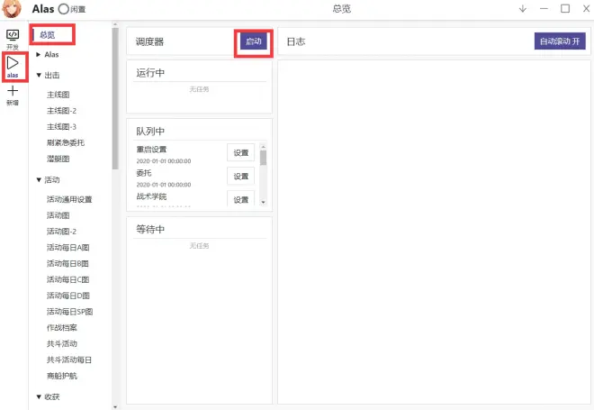Open 主线图-3 menu item
594x410 pixels.
[x=61, y=127]
